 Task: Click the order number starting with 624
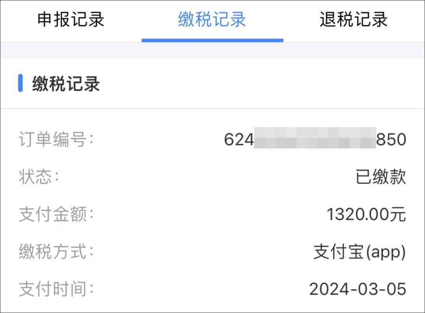tap(315, 139)
